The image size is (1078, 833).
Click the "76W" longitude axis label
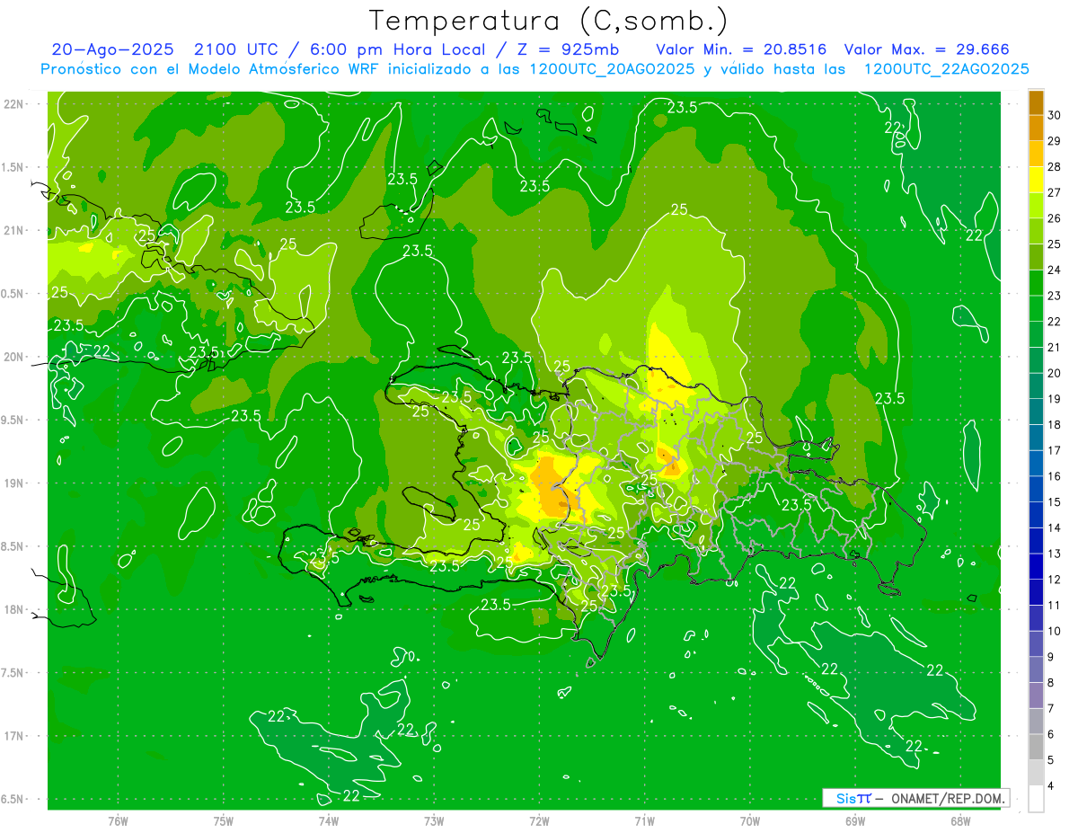coord(118,820)
